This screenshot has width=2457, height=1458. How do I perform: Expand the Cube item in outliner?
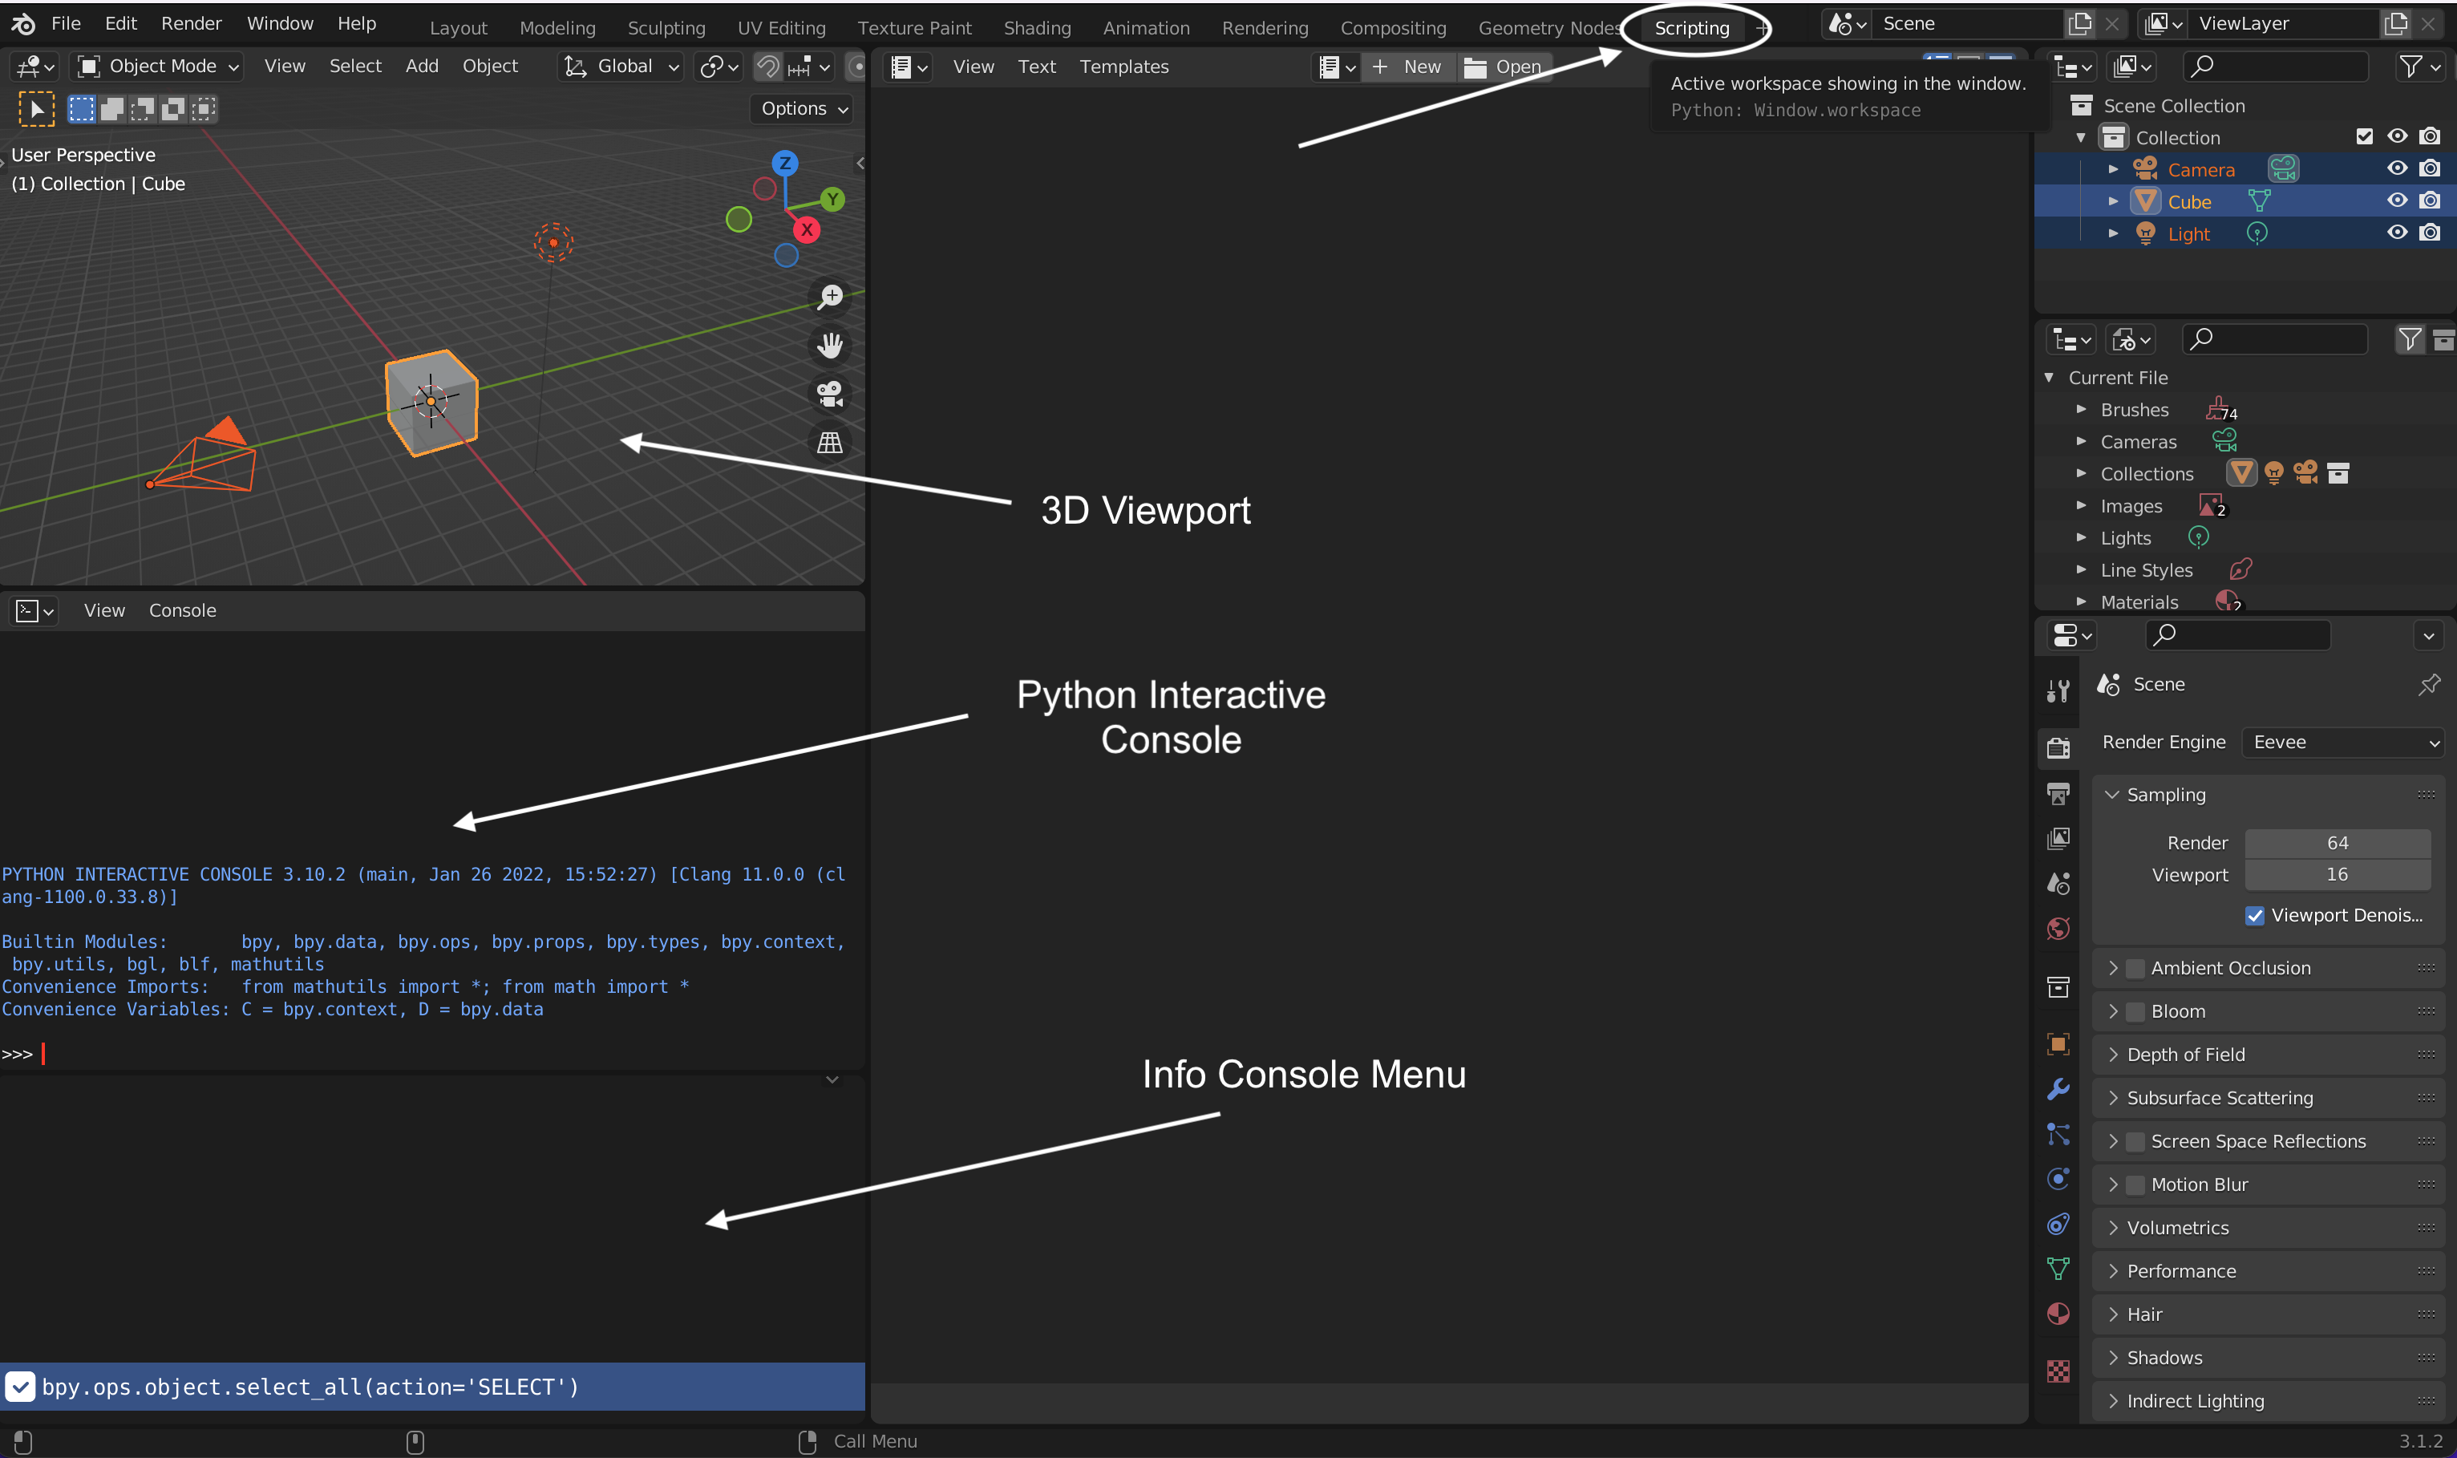(2112, 201)
